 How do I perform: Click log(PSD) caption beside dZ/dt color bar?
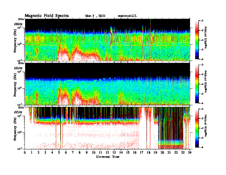206,126
